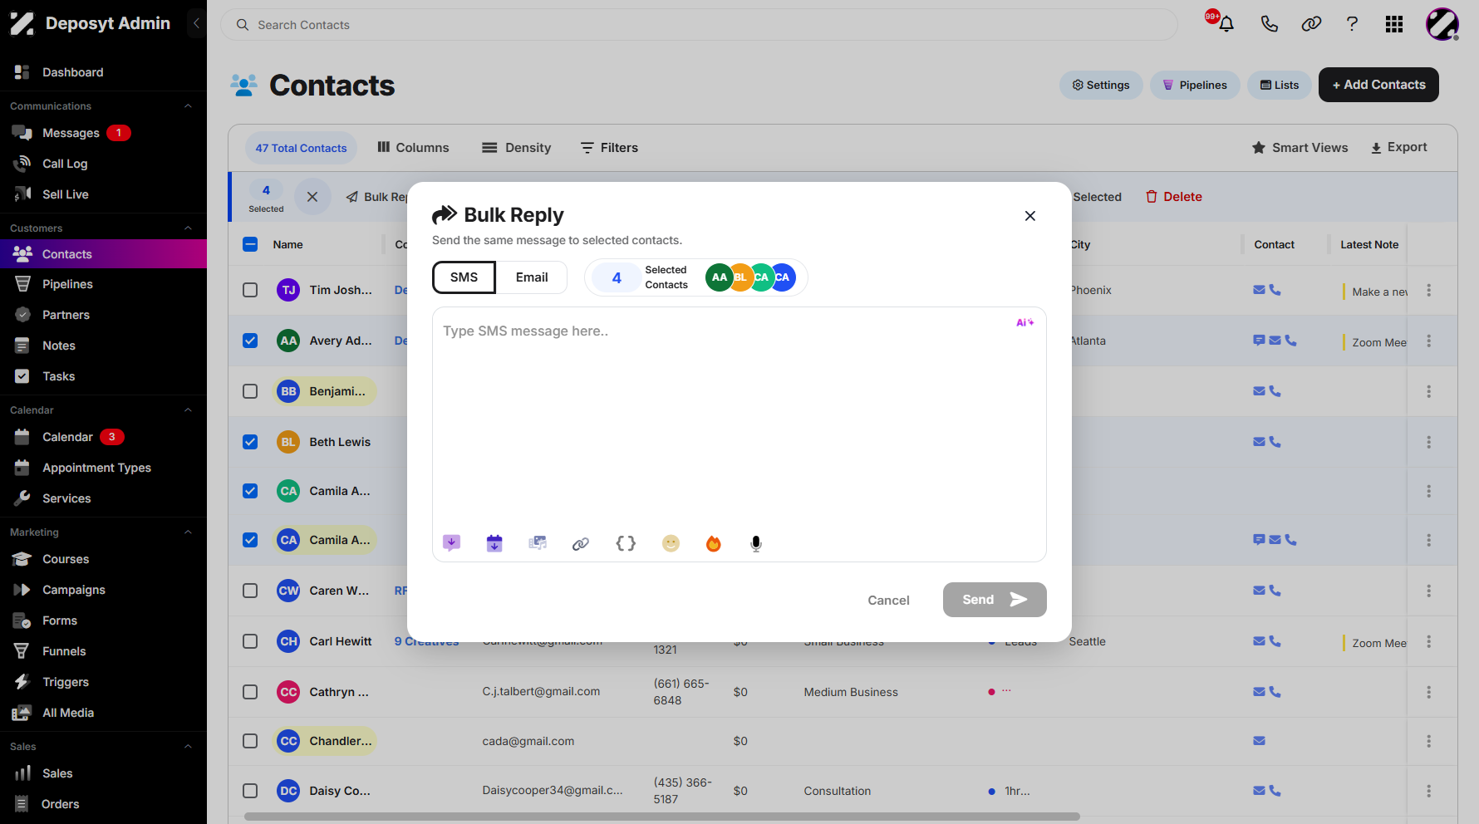Open the apps grid icon in the top bar
Viewport: 1479px width, 824px height.
click(1394, 24)
